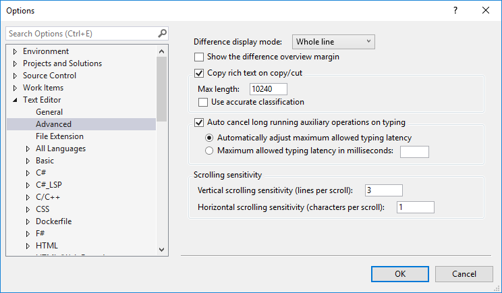Click the tree scrollbar down arrow
Screen dimensions: 502x293
coord(162,250)
